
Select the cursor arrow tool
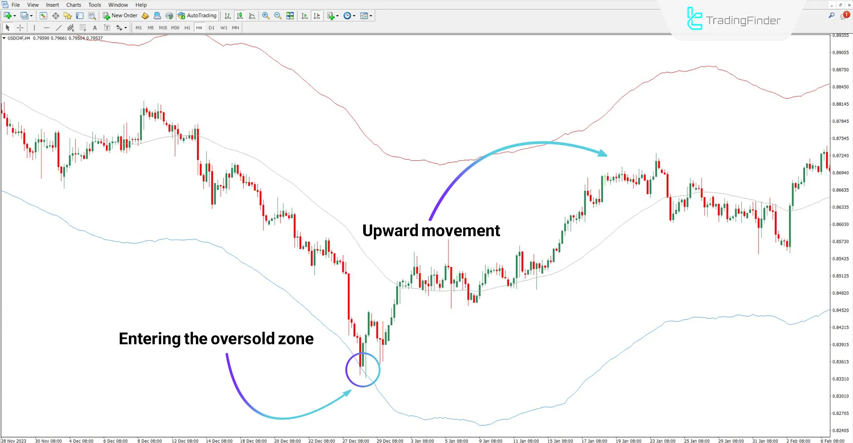point(8,28)
